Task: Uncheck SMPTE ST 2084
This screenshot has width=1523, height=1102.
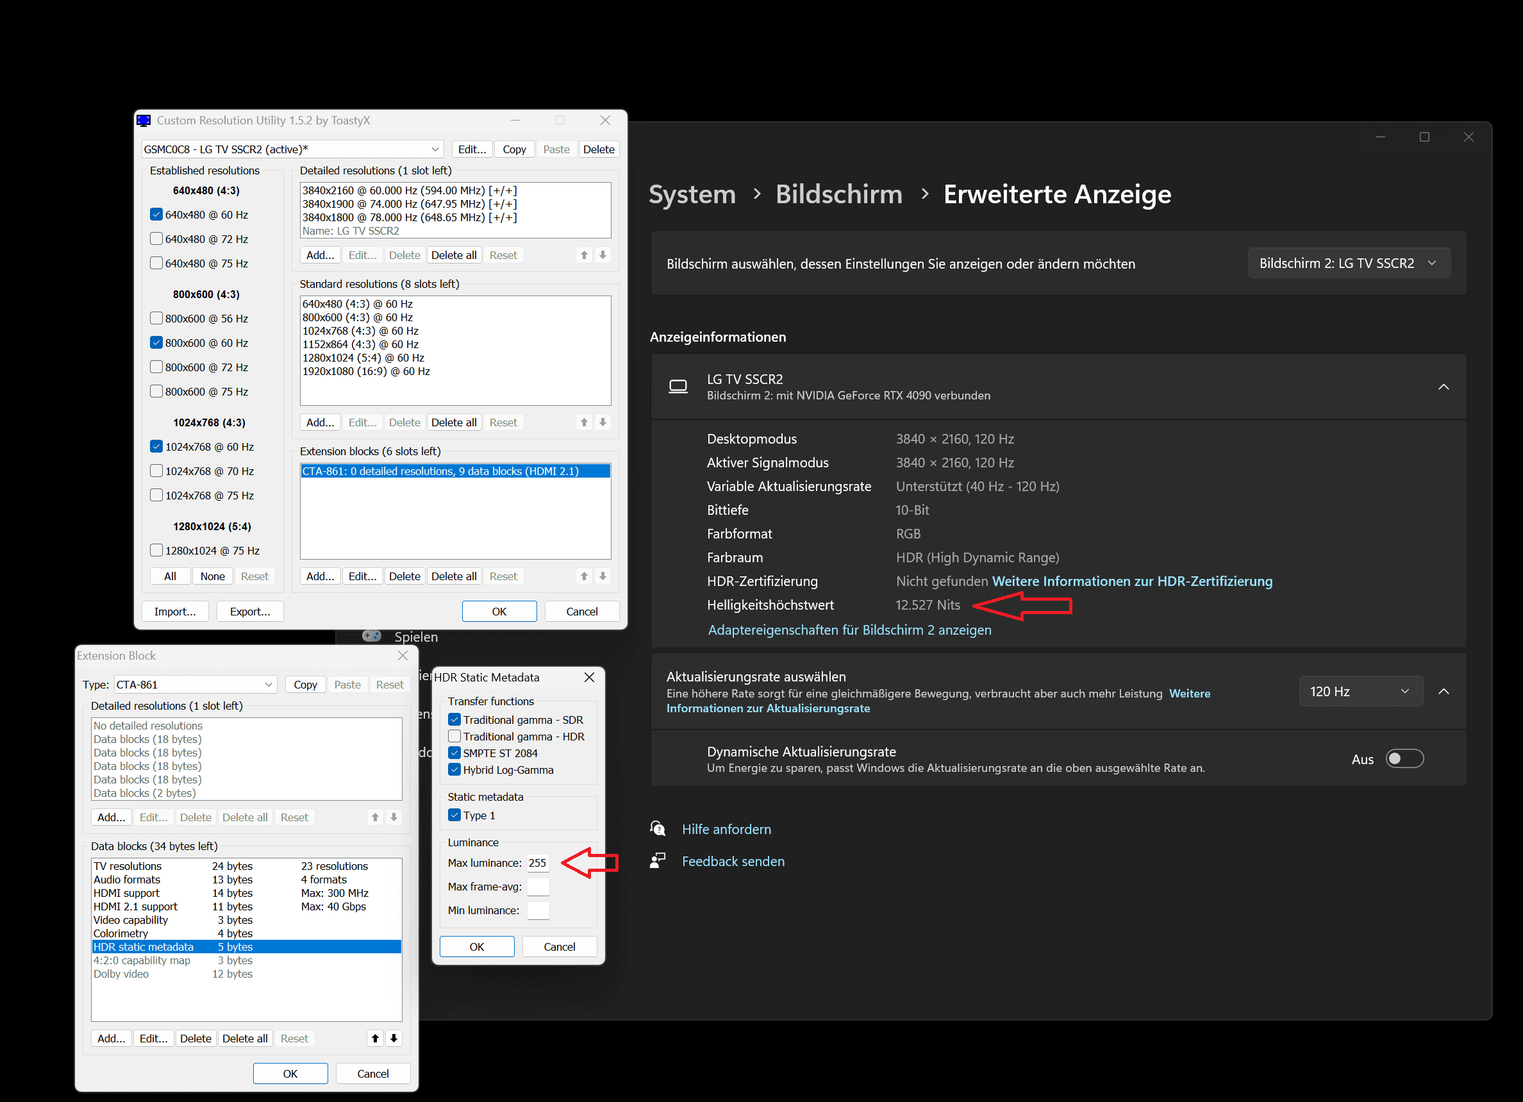Action: (x=454, y=753)
